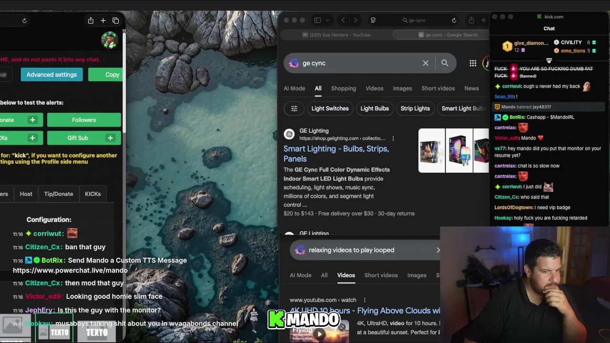Image resolution: width=610 pixels, height=343 pixels.
Task: Reload the ge cync search page
Action: coord(454,20)
